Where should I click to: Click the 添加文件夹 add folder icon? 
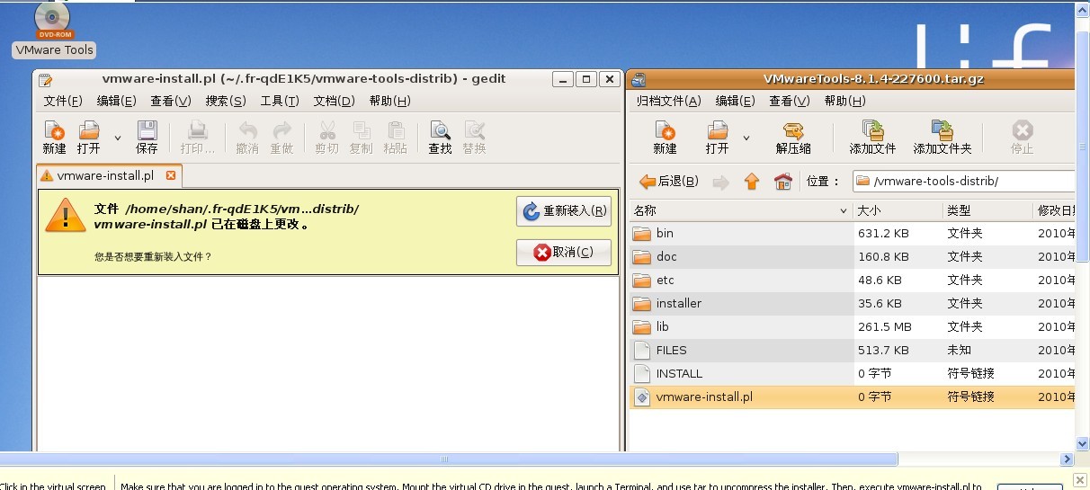(x=942, y=138)
